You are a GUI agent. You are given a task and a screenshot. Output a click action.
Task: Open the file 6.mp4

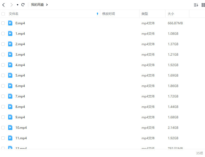(x=20, y=86)
